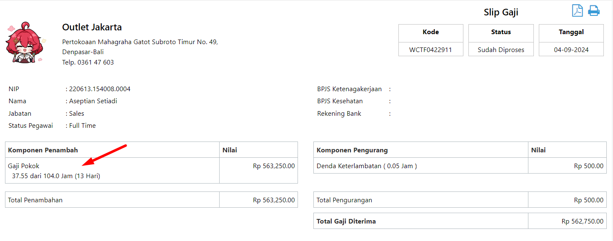The height and width of the screenshot is (241, 613).
Task: Click the Kode value WCTF0422911
Action: click(430, 50)
